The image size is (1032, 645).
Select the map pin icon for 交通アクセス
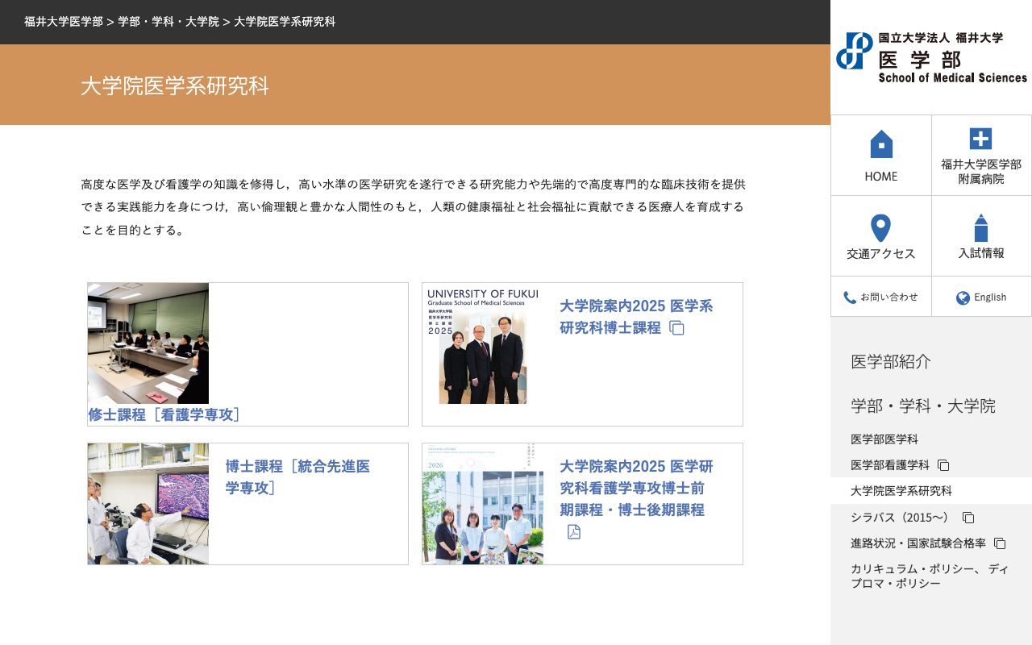pyautogui.click(x=880, y=227)
